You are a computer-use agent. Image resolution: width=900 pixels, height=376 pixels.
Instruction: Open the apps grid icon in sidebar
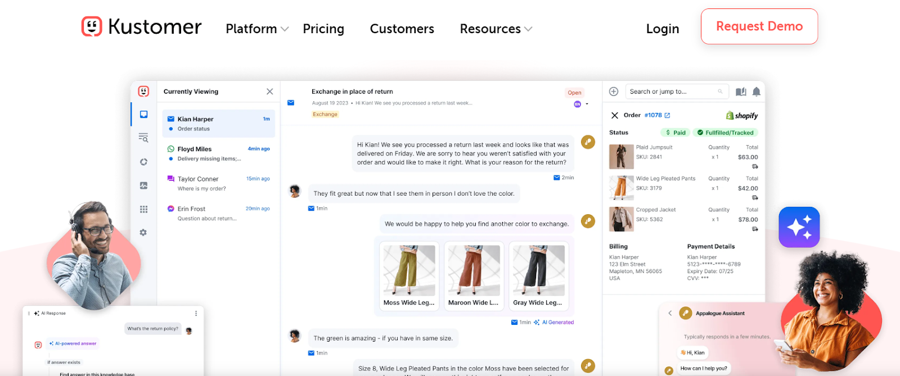pyautogui.click(x=143, y=209)
